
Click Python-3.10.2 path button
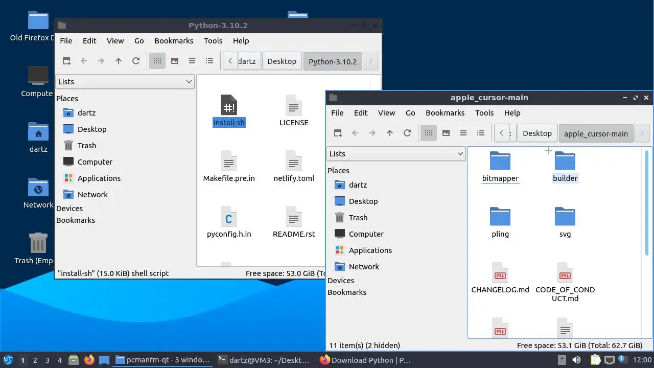coord(333,61)
